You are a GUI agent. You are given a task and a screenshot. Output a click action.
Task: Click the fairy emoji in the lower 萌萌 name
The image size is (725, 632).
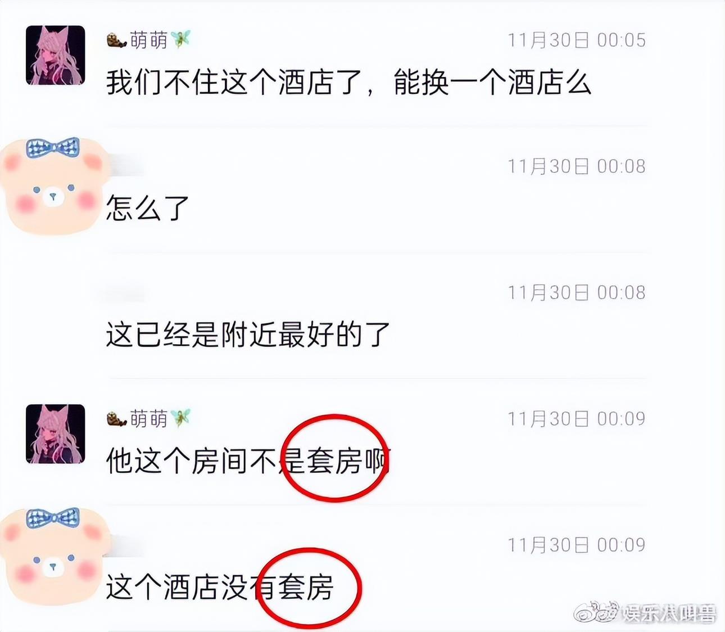pyautogui.click(x=181, y=418)
